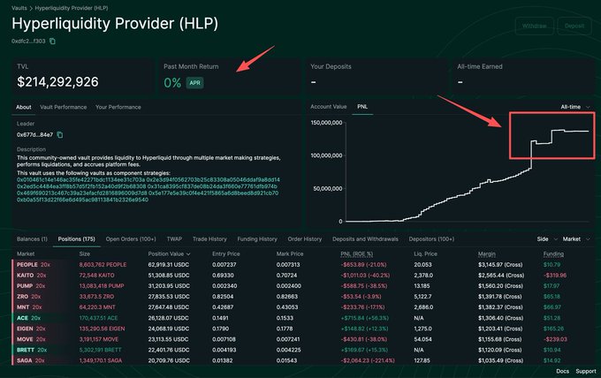Click the Market column header
The image size is (601, 378).
pos(26,254)
